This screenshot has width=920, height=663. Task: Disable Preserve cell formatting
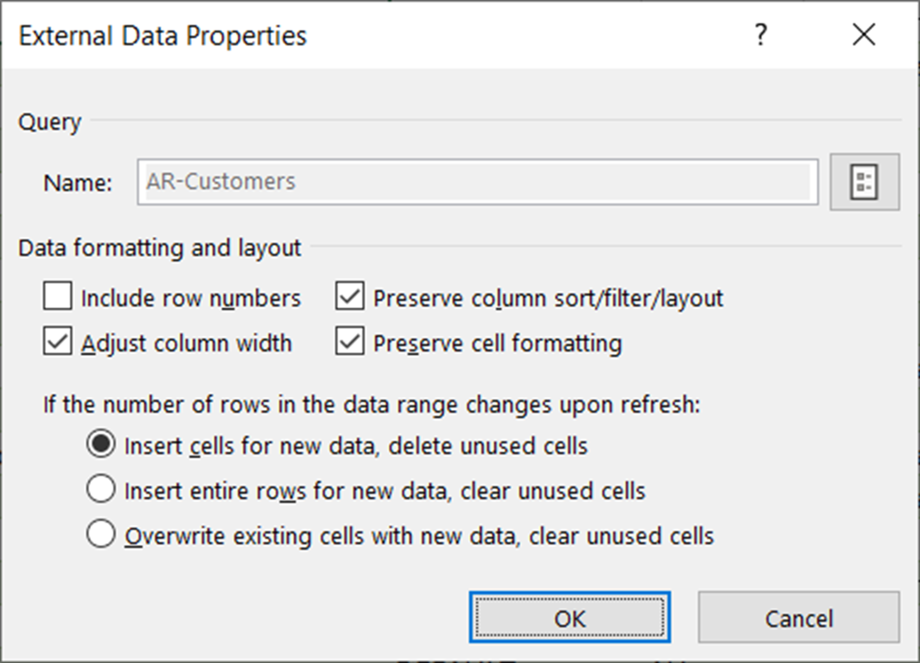click(351, 342)
